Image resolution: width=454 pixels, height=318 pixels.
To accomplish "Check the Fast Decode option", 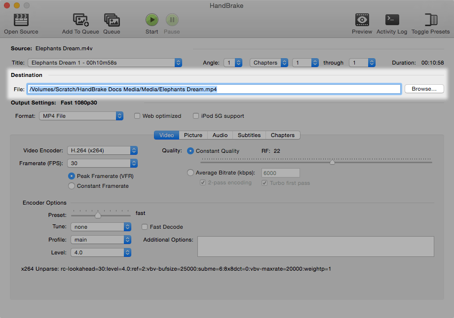I will point(145,227).
